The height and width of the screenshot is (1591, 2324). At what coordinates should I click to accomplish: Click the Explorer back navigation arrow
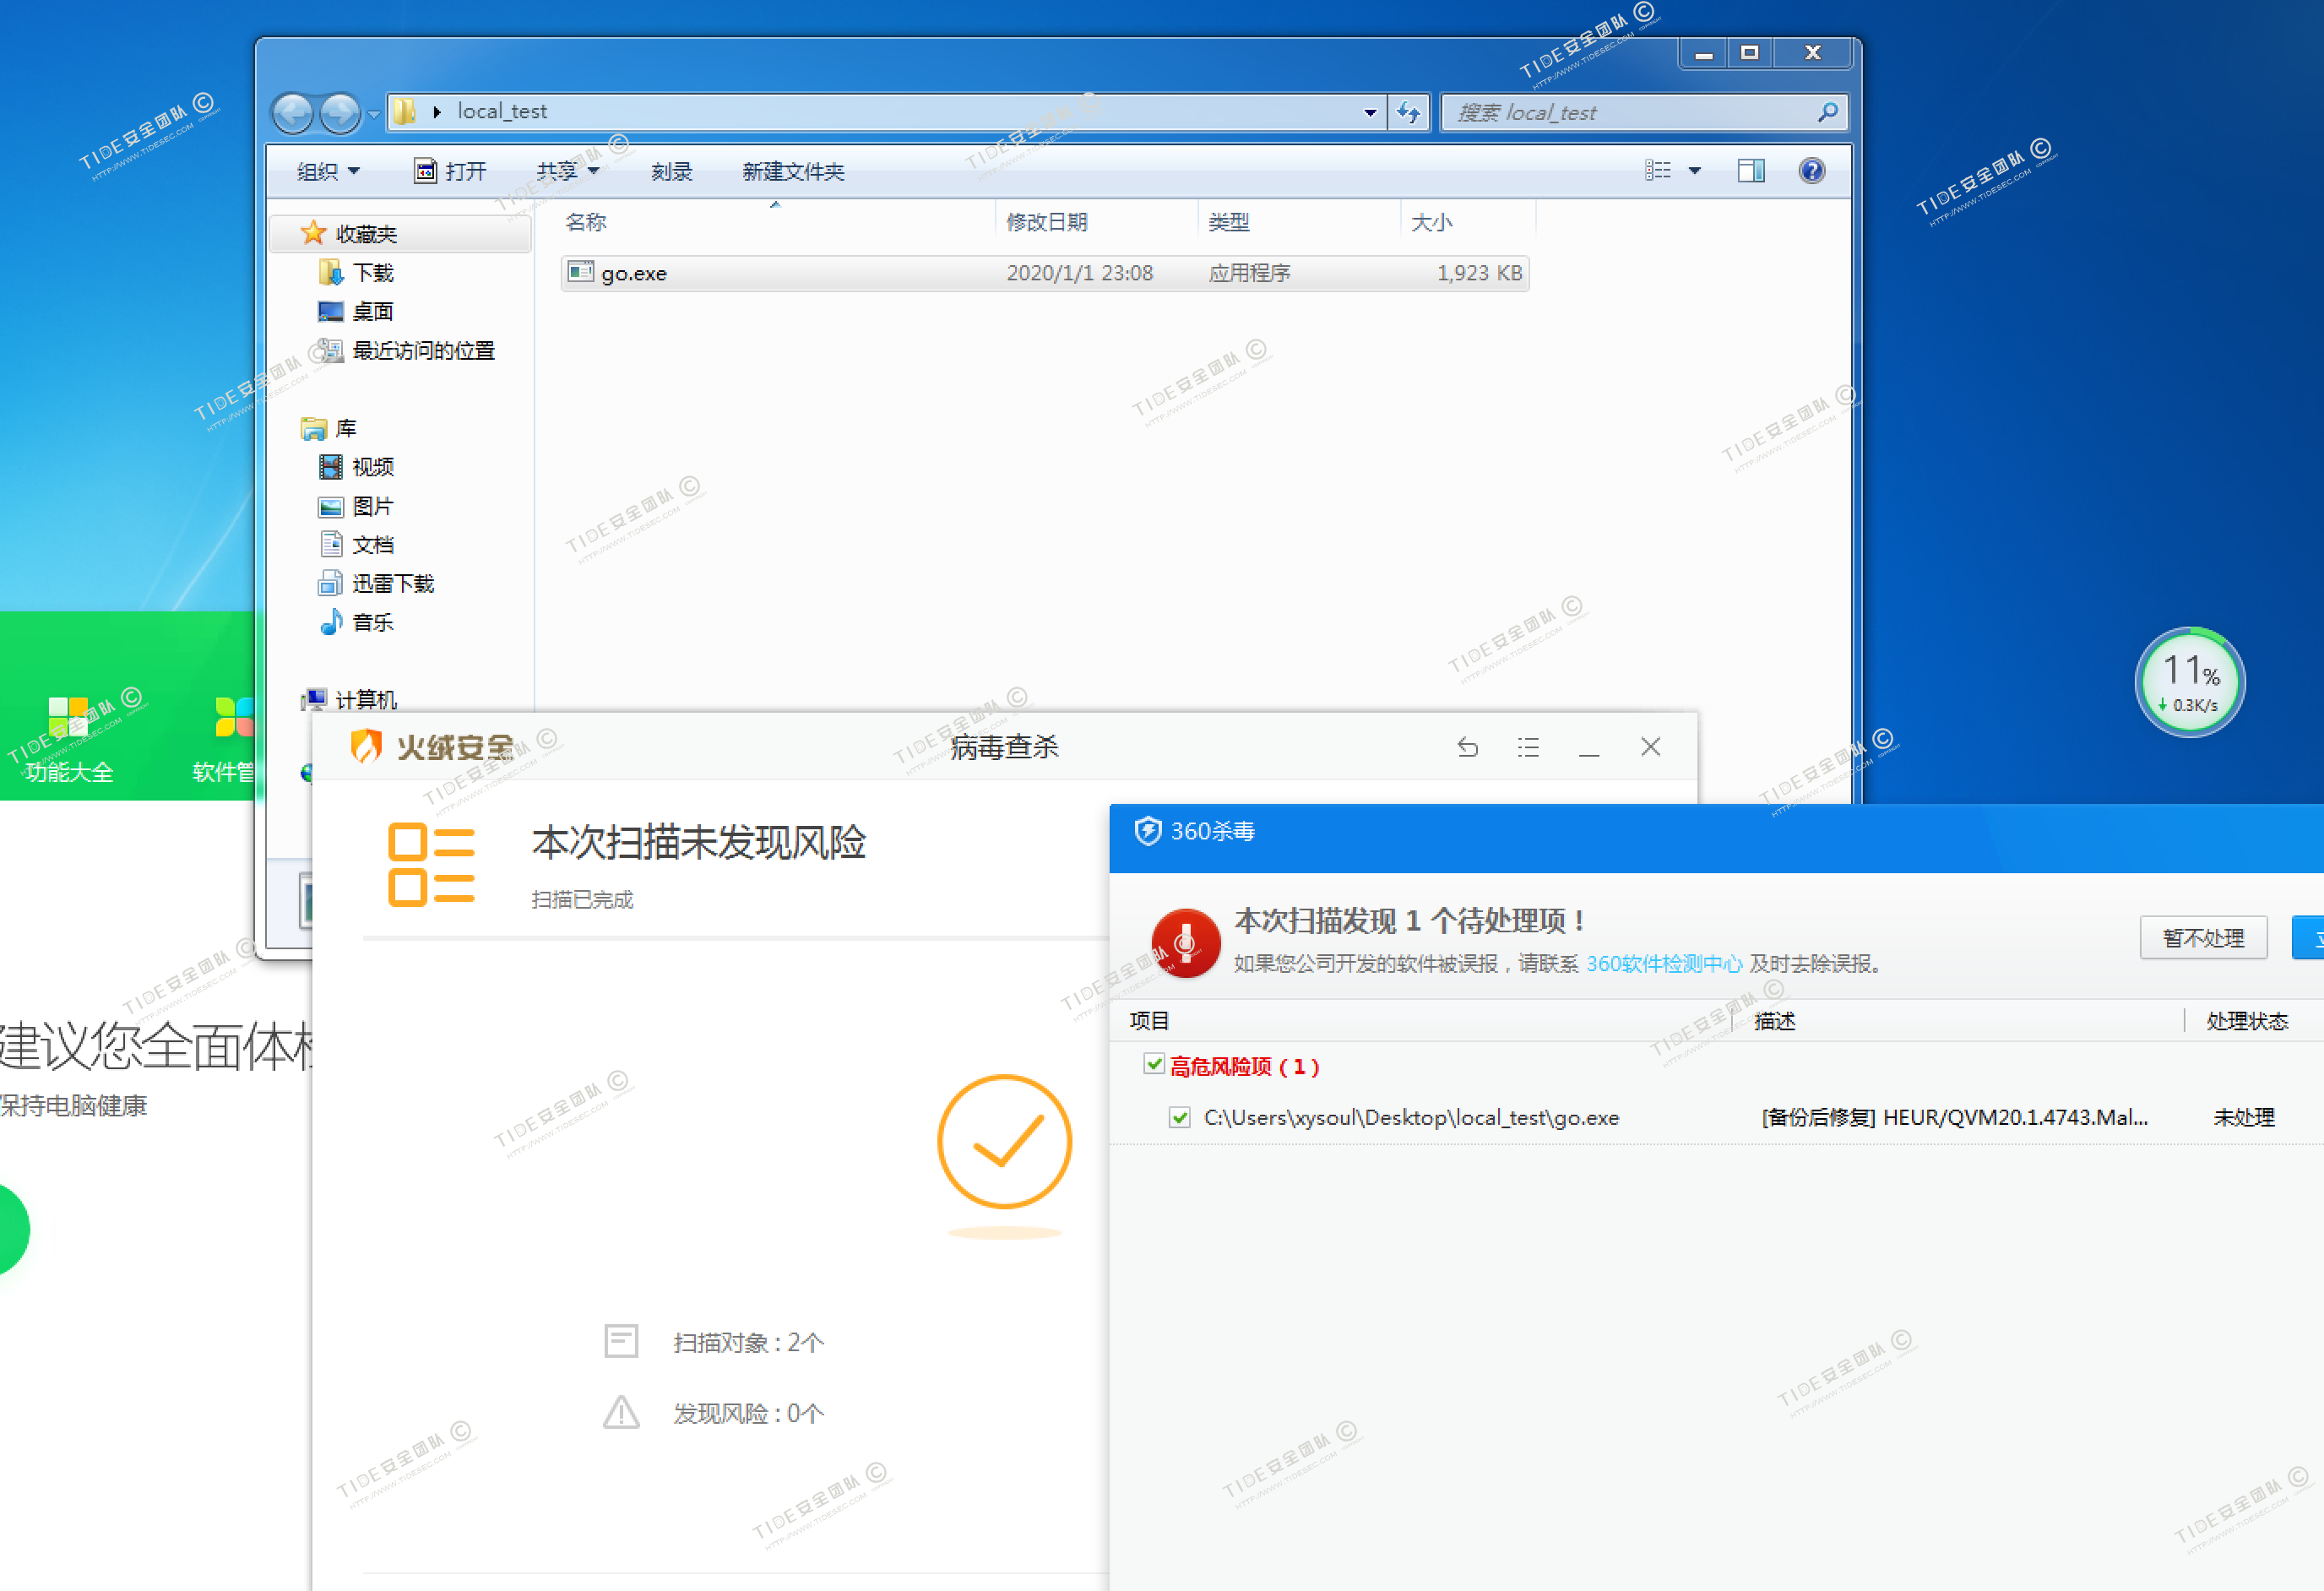point(293,113)
